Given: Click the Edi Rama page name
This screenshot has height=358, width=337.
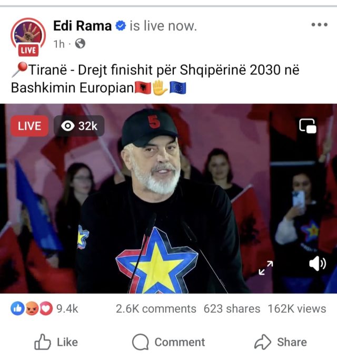Looking at the screenshot, I should pos(82,25).
